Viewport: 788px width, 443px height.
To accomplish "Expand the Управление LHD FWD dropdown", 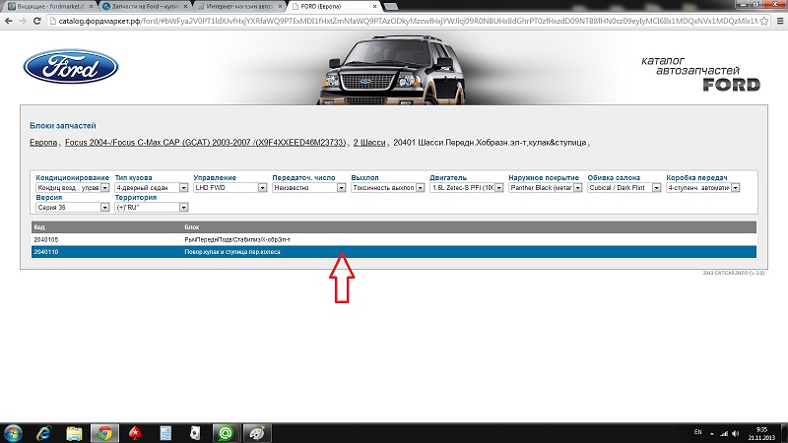I will 230,188.
